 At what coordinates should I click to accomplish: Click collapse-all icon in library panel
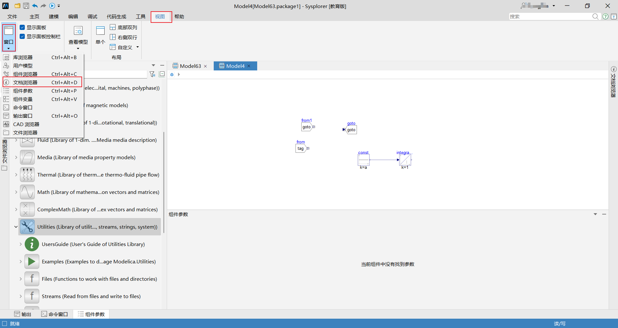tap(162, 74)
